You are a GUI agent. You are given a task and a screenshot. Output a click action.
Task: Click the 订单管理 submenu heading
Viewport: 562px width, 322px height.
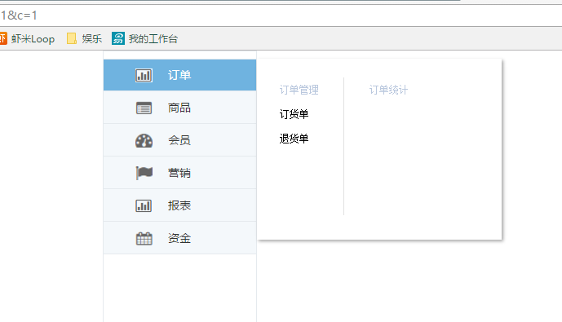[299, 90]
